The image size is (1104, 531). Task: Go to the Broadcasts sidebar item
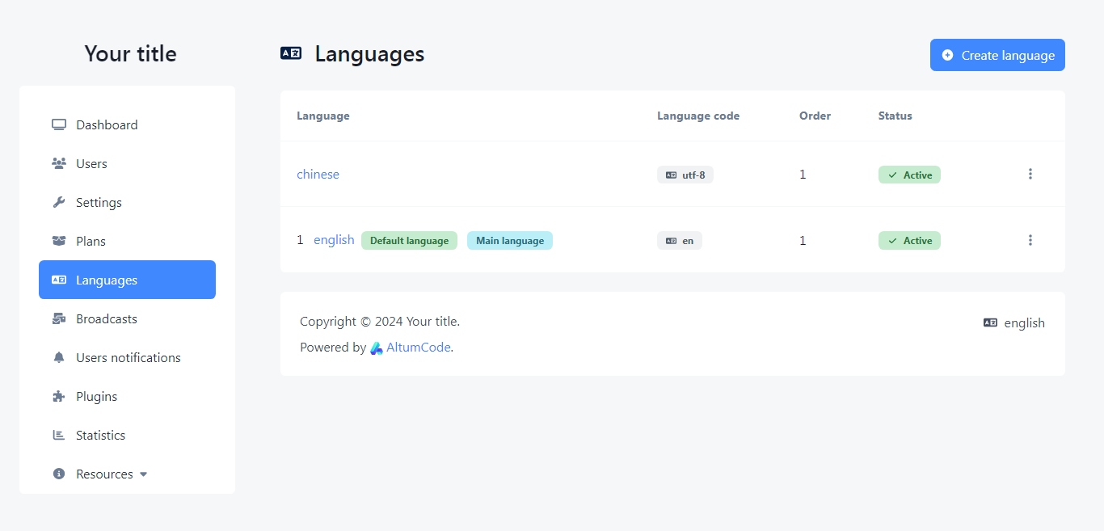tap(106, 318)
